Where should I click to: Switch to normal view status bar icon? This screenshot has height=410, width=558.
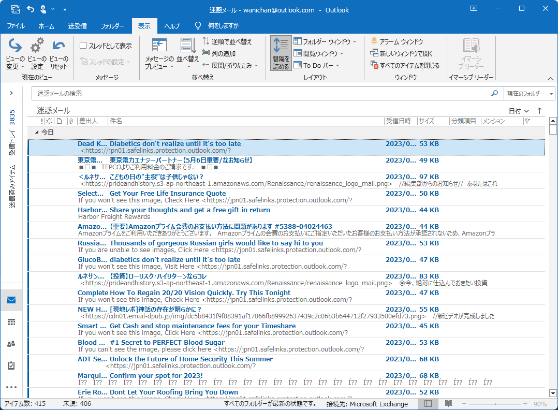[428, 404]
